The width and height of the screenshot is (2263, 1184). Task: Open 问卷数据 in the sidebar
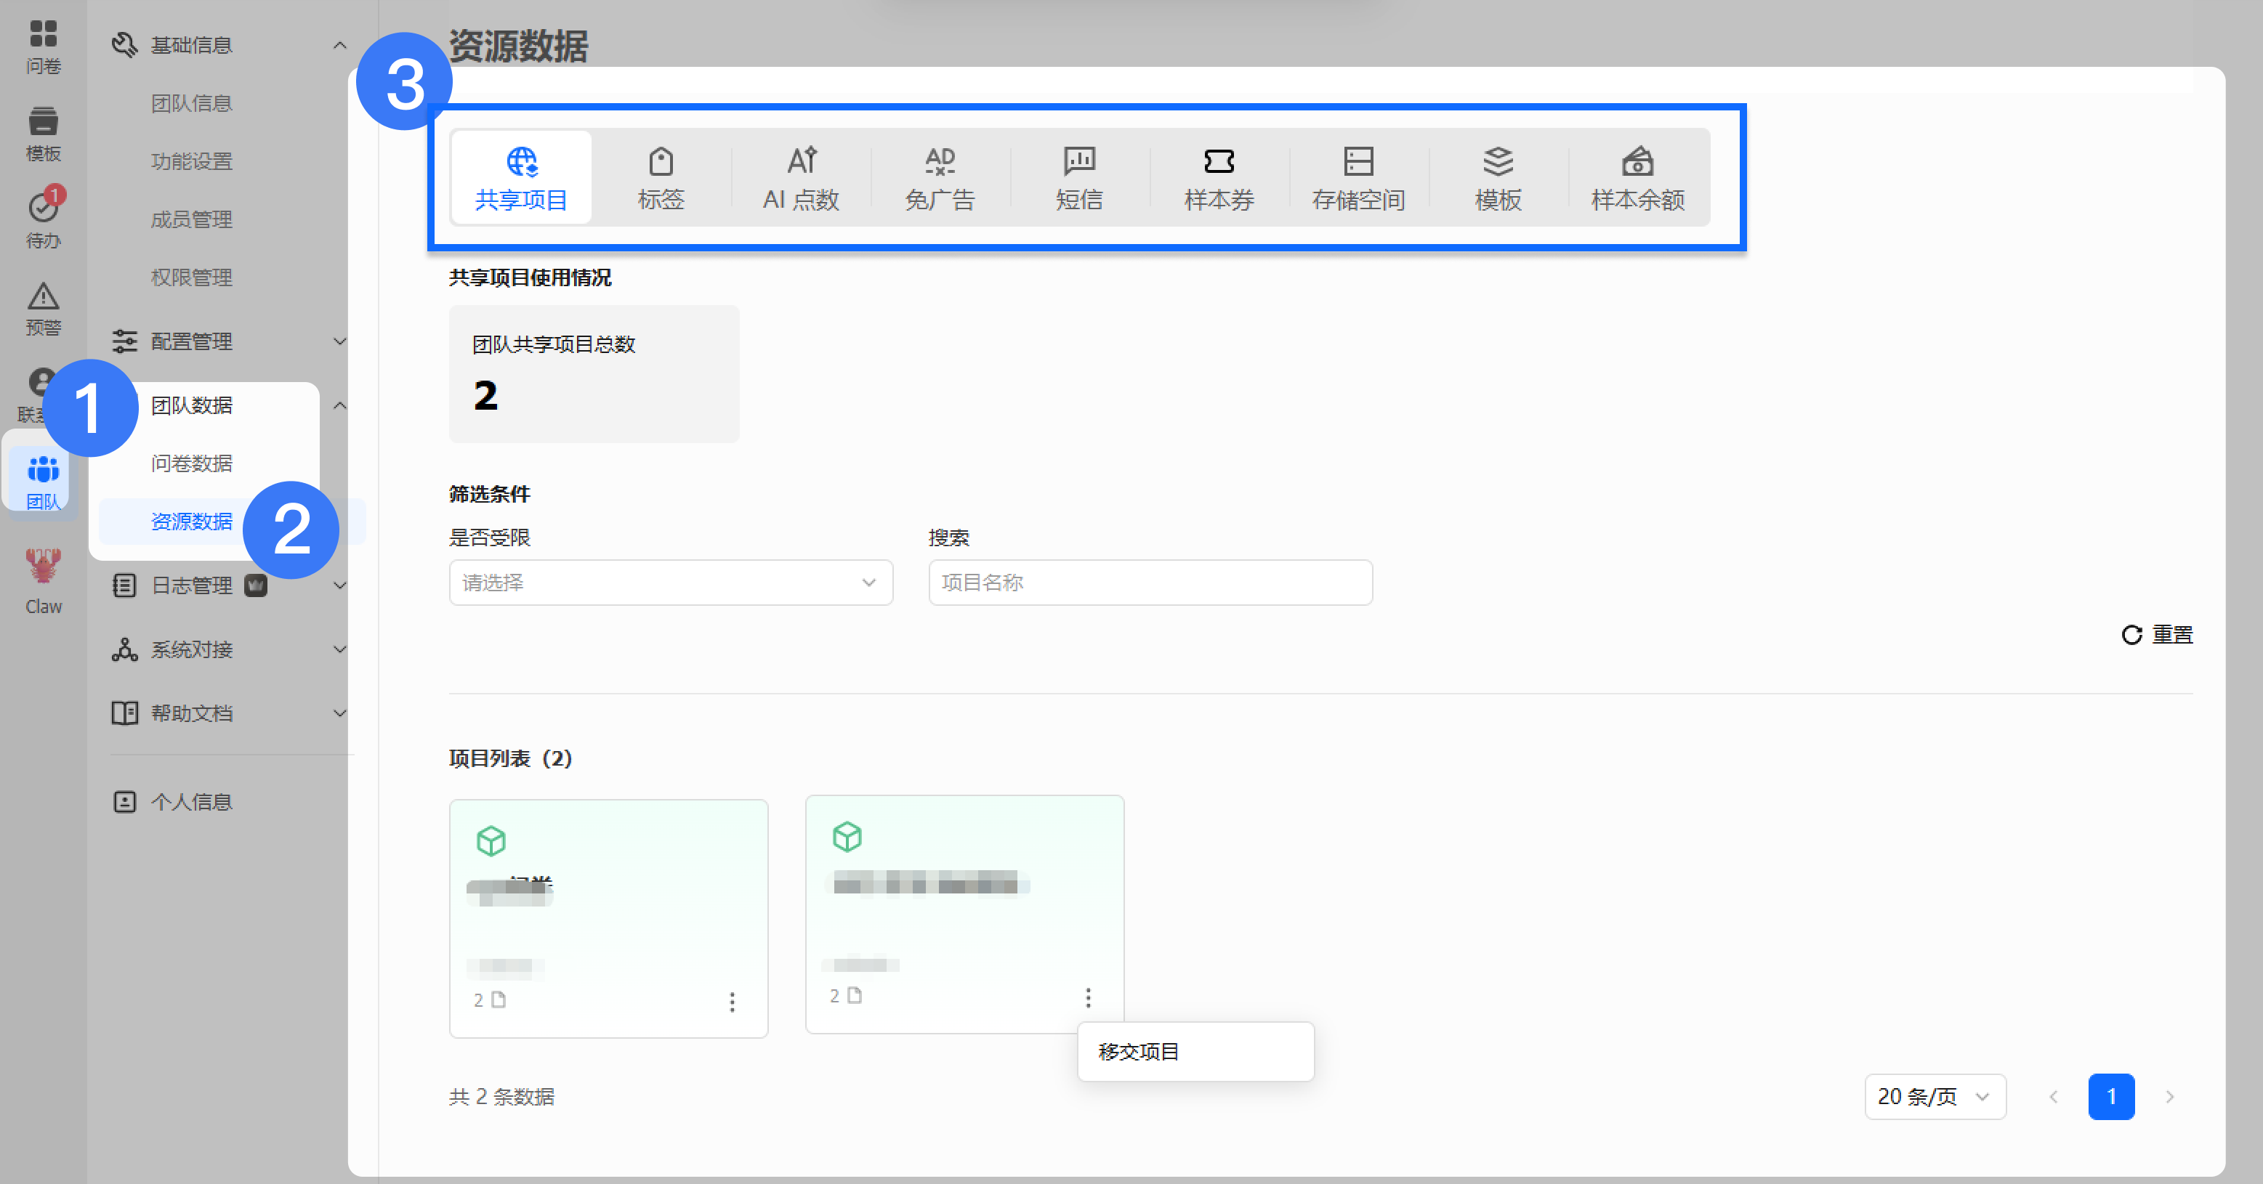(192, 463)
